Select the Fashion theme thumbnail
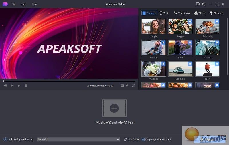Image resolution: width=229 pixels, height=145 pixels. point(154,48)
